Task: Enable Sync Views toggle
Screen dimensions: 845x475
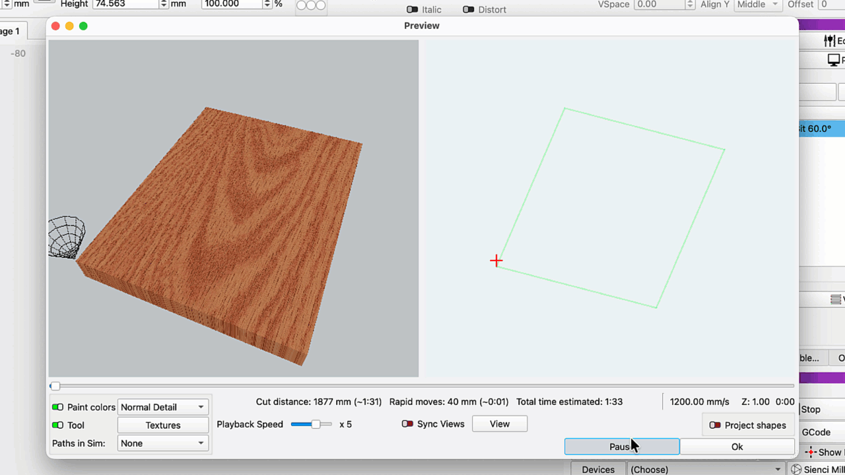Action: click(x=407, y=424)
